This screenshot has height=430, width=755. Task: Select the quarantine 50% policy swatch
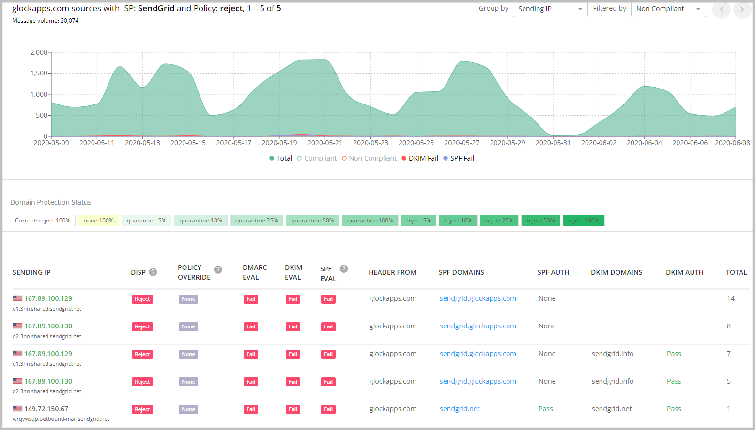coord(312,221)
